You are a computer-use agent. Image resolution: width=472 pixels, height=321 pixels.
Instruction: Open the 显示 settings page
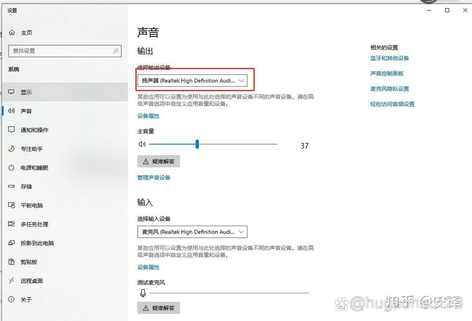(65, 92)
